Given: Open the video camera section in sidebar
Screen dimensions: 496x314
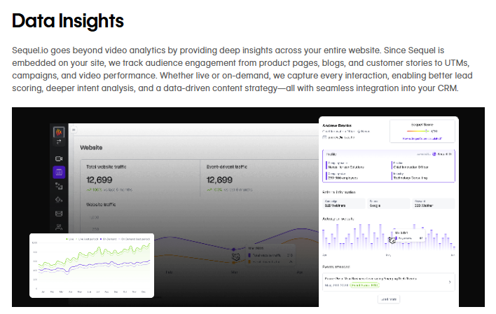Looking at the screenshot, I should [x=59, y=159].
